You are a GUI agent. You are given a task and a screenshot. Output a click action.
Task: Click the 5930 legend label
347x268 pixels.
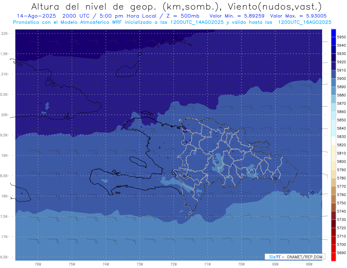tap(342, 53)
